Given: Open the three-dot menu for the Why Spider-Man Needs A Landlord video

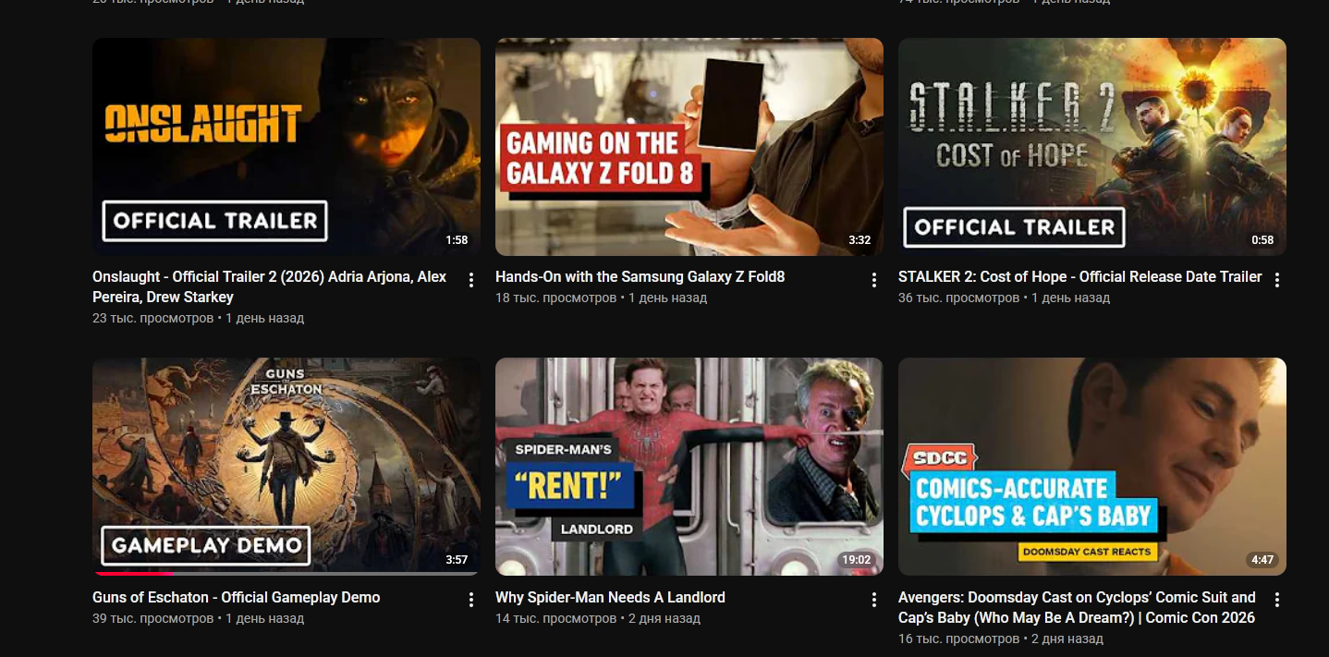Looking at the screenshot, I should click(x=874, y=601).
